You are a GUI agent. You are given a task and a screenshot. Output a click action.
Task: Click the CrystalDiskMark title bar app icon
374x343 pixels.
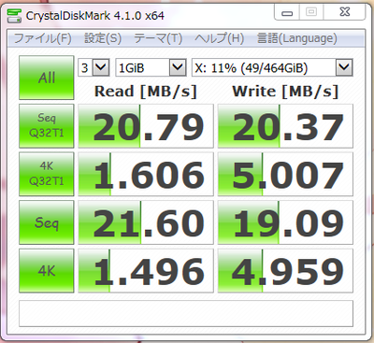point(14,16)
